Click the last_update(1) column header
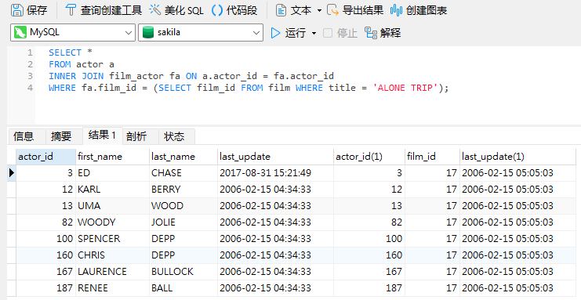 point(517,157)
